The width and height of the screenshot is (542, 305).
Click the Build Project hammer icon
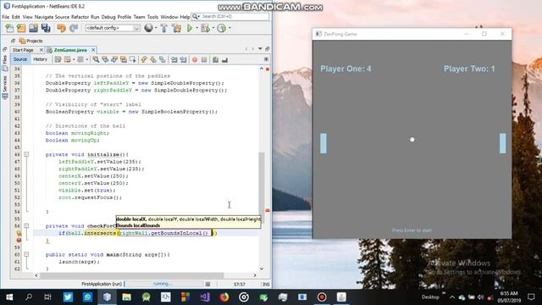pos(163,28)
